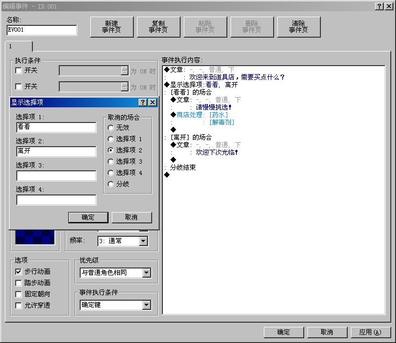The height and width of the screenshot is (343, 396).
Task: Select line [离开] 的场合
Action: [x=191, y=137]
